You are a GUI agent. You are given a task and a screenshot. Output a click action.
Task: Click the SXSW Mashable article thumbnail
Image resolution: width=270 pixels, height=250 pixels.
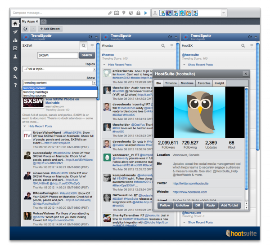coord(33,102)
